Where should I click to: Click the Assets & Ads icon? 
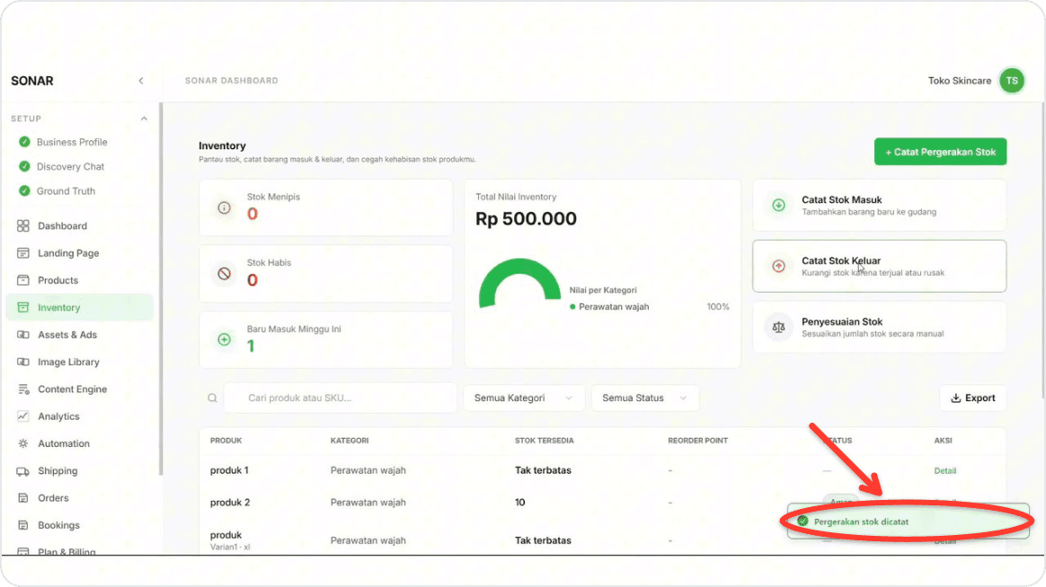click(23, 335)
